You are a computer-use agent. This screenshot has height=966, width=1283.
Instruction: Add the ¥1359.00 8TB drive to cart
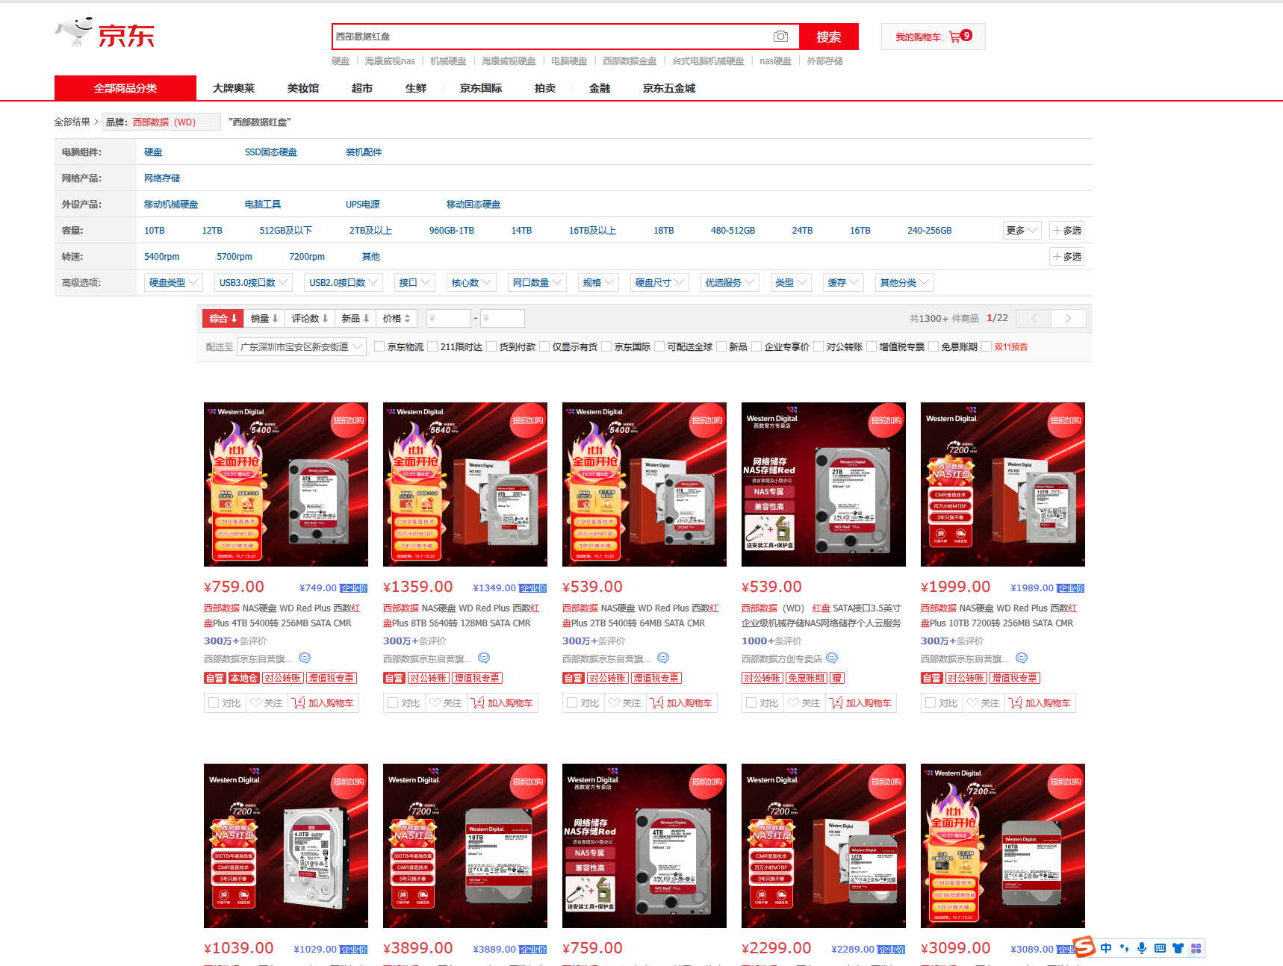pyautogui.click(x=502, y=703)
